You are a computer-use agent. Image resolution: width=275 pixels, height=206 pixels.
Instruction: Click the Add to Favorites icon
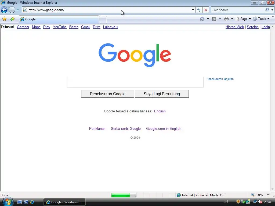tap(12, 19)
